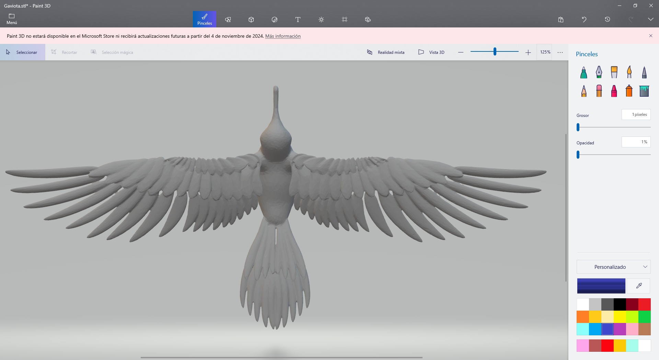The image size is (659, 360).
Task: Switch to the Pinceles tab
Action: (x=205, y=19)
